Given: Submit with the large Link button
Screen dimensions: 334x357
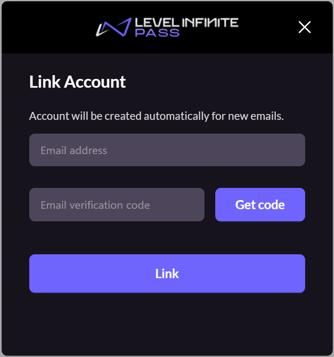Looking at the screenshot, I should pos(167,273).
